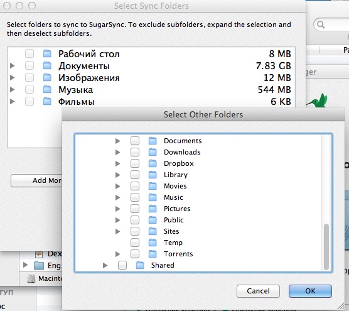Expand the Музыка folder

point(13,90)
